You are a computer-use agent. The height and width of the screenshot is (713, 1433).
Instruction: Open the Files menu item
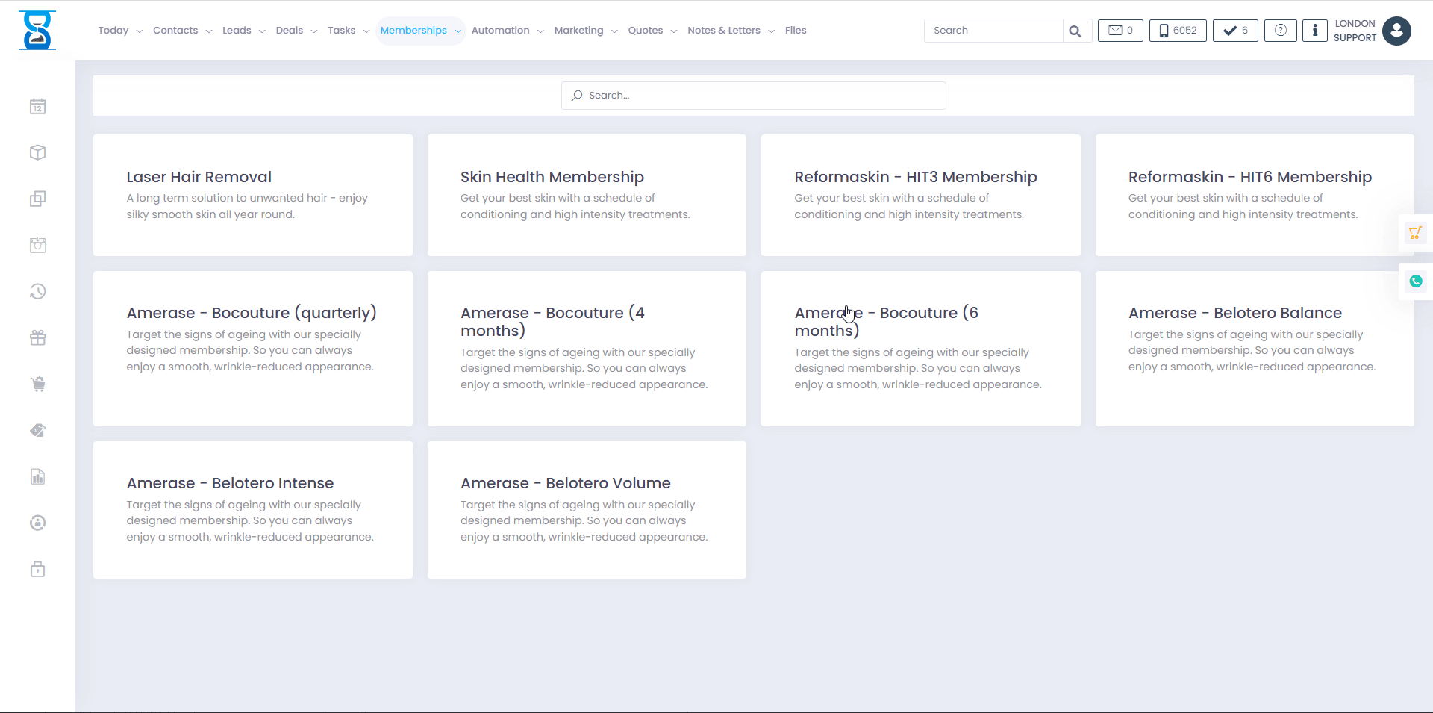tap(795, 31)
